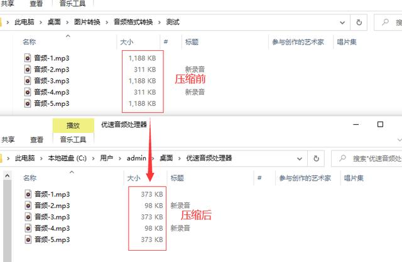Click 新录音 title of upper 音频-2.mp3
The image size is (402, 262).
(x=195, y=70)
